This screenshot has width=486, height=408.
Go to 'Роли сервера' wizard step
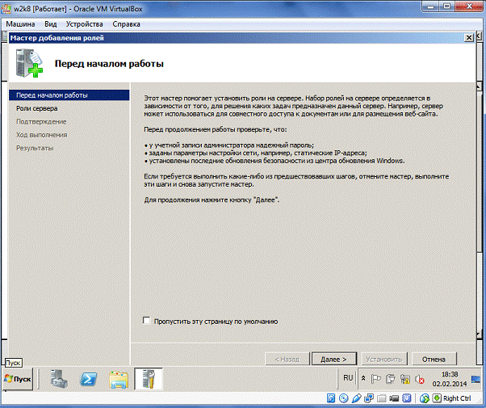coord(37,108)
